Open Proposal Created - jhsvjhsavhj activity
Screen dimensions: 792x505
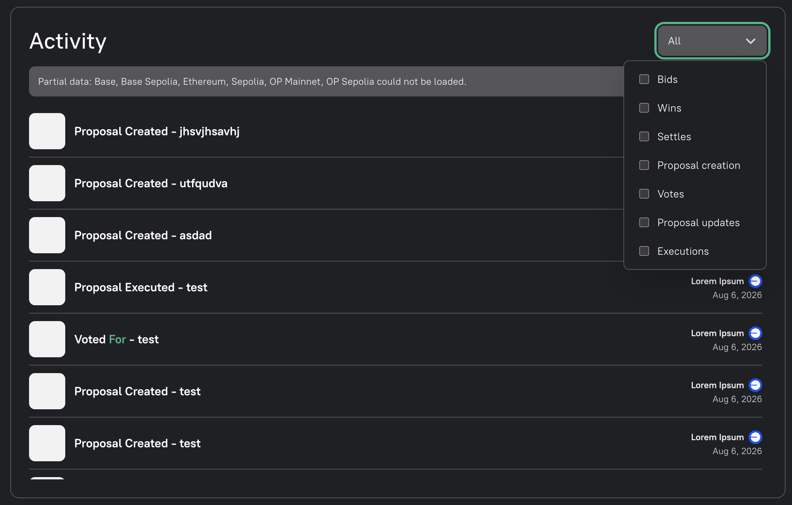point(157,131)
